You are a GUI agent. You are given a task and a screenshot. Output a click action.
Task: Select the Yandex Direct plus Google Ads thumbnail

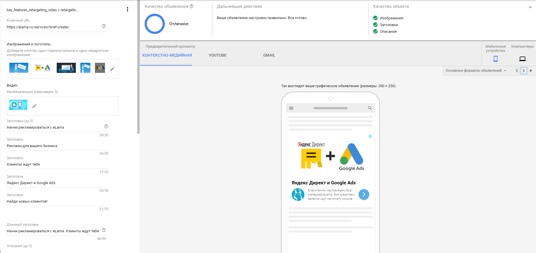coord(43,68)
